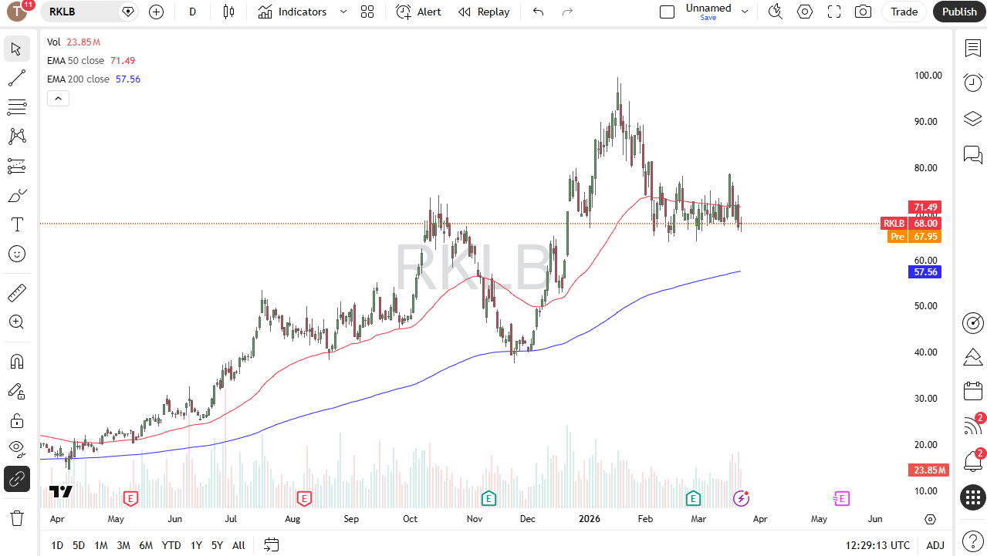Open the emoji sticker tool
This screenshot has height=556, width=987.
[x=17, y=254]
